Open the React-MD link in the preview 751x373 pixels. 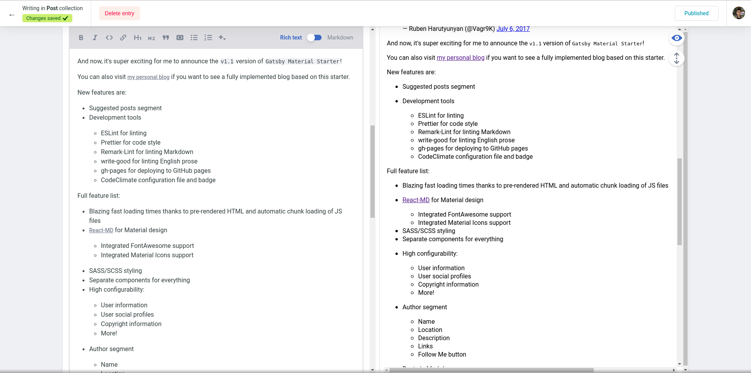416,200
